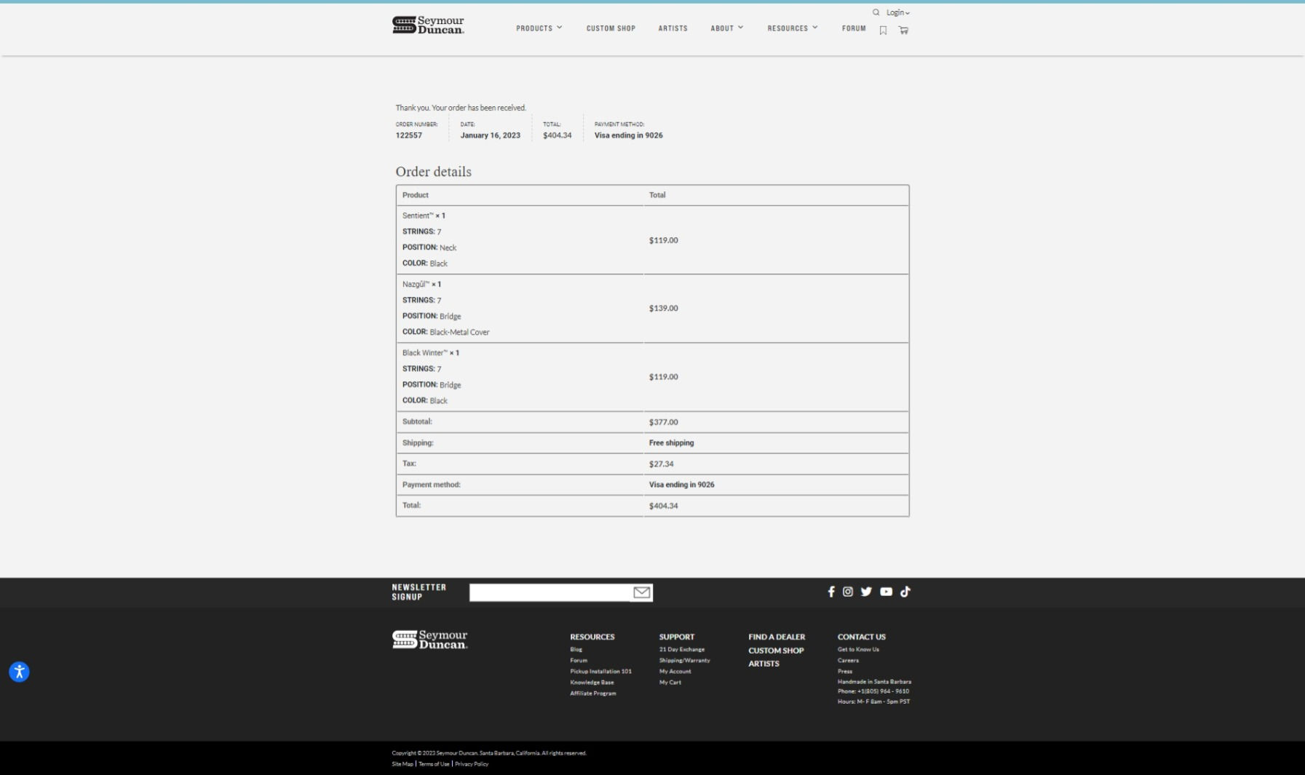Open My Cart footer link

(670, 683)
